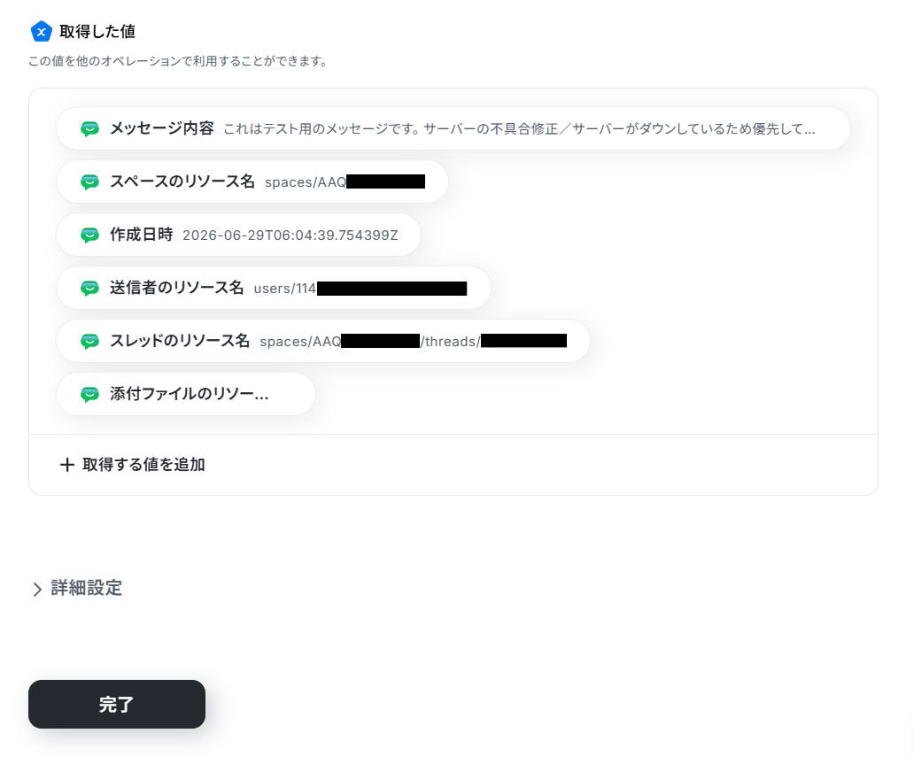Click the blue pentagon icon beside 取得した値
This screenshot has height=764, width=914.
(42, 32)
